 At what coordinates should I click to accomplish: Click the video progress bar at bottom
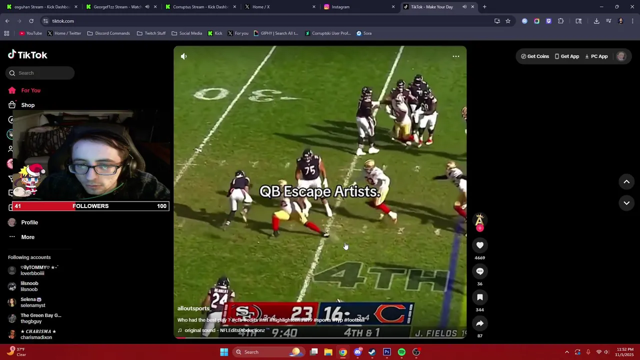click(320, 338)
